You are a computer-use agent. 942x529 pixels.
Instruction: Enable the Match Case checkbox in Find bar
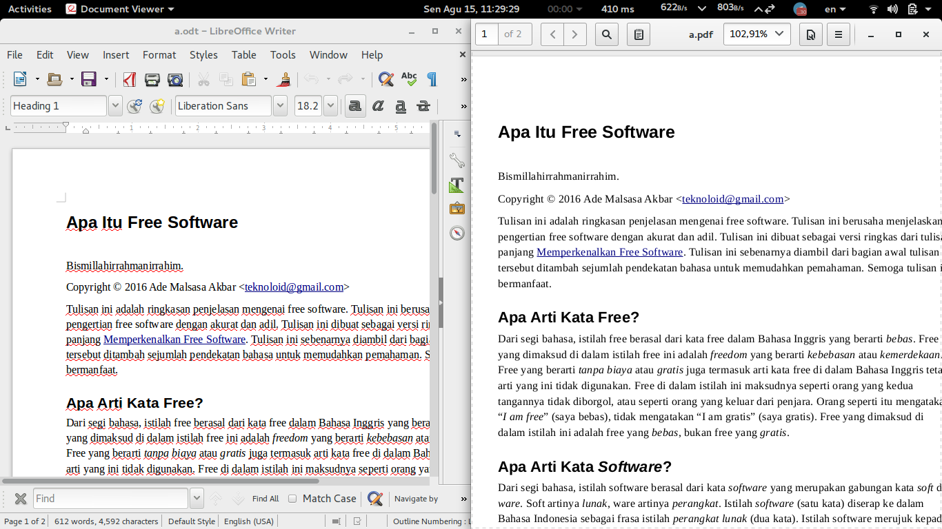tap(292, 498)
